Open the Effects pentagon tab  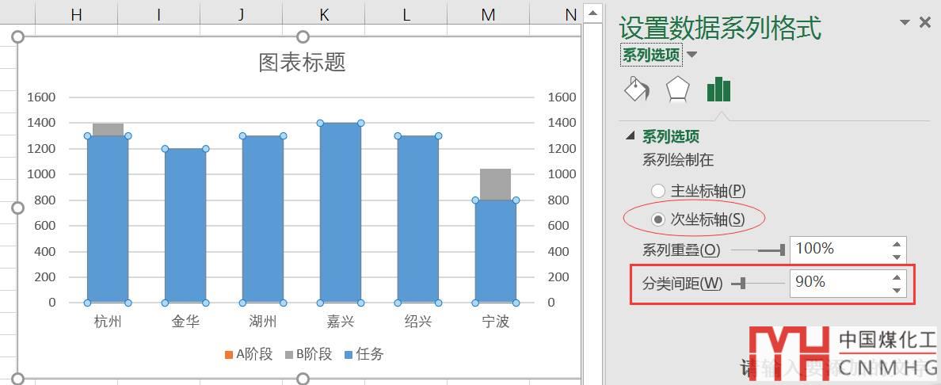click(677, 90)
